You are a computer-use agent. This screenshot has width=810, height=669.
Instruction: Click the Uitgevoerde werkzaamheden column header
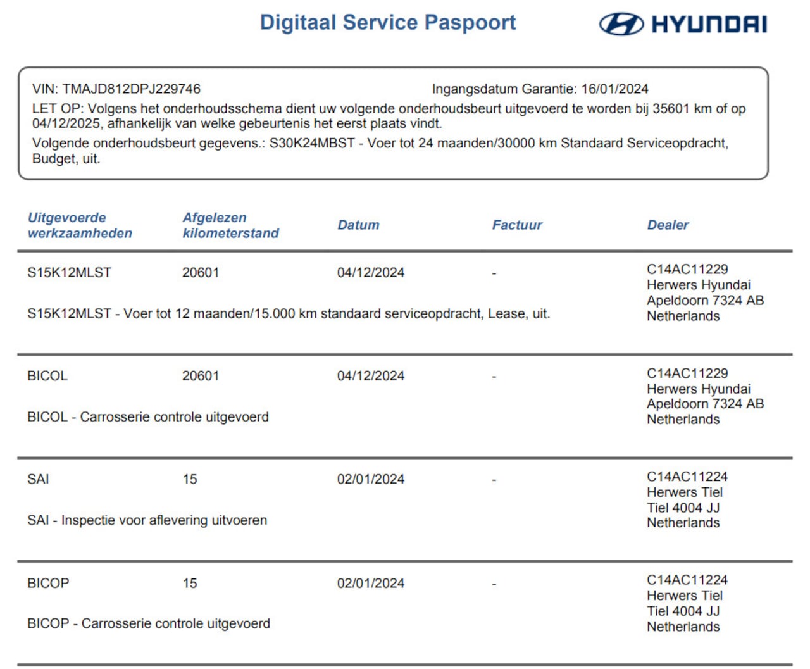(80, 225)
